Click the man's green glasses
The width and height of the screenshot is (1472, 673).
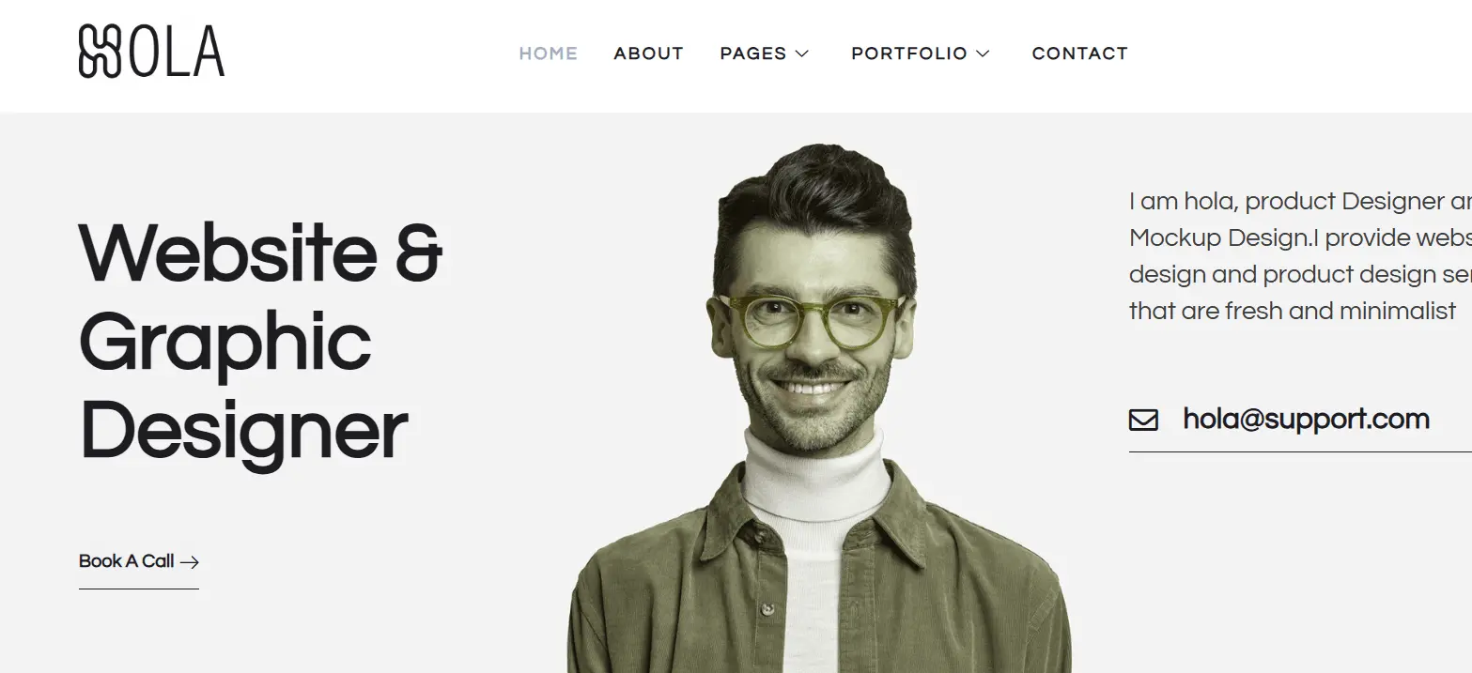coord(810,321)
